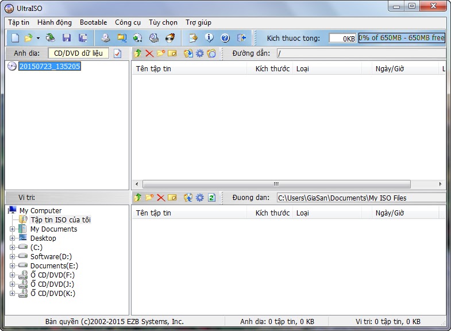Click the Make CD/DVD image icon

tap(106, 38)
